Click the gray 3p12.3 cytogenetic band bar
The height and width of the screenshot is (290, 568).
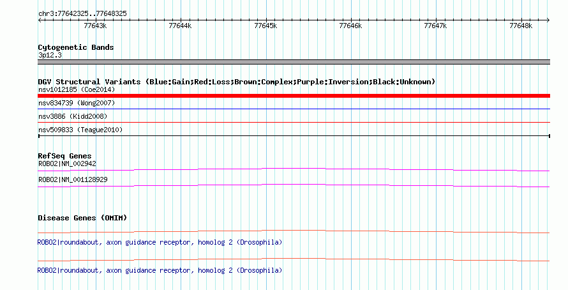pos(294,62)
